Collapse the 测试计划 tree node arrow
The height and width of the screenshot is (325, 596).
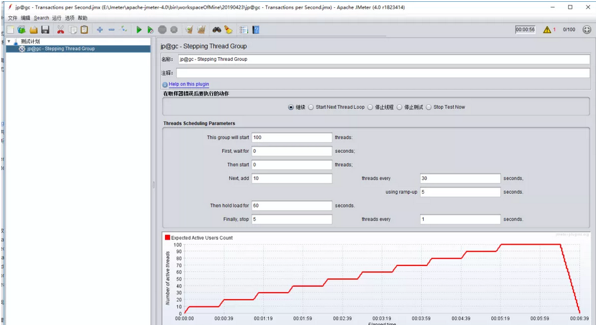(x=9, y=41)
